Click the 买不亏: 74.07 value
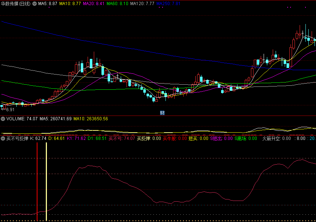This screenshot has width=316, height=222. [122, 138]
